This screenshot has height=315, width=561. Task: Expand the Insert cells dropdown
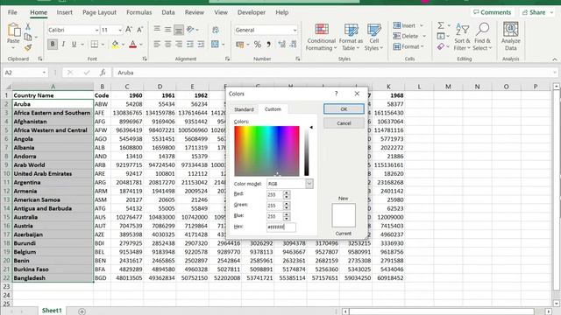421,25
